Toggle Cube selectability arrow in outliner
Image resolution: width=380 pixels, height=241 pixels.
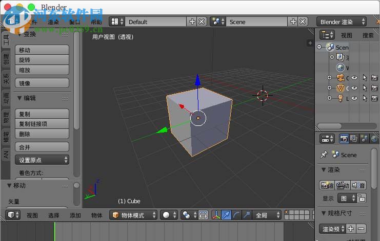pyautogui.click(x=365, y=88)
